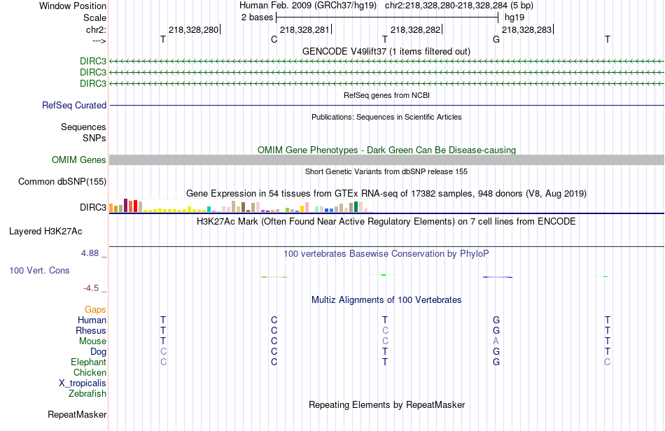Open the GTEx Gene Expression track title
The image size is (665, 431).
tap(386, 194)
